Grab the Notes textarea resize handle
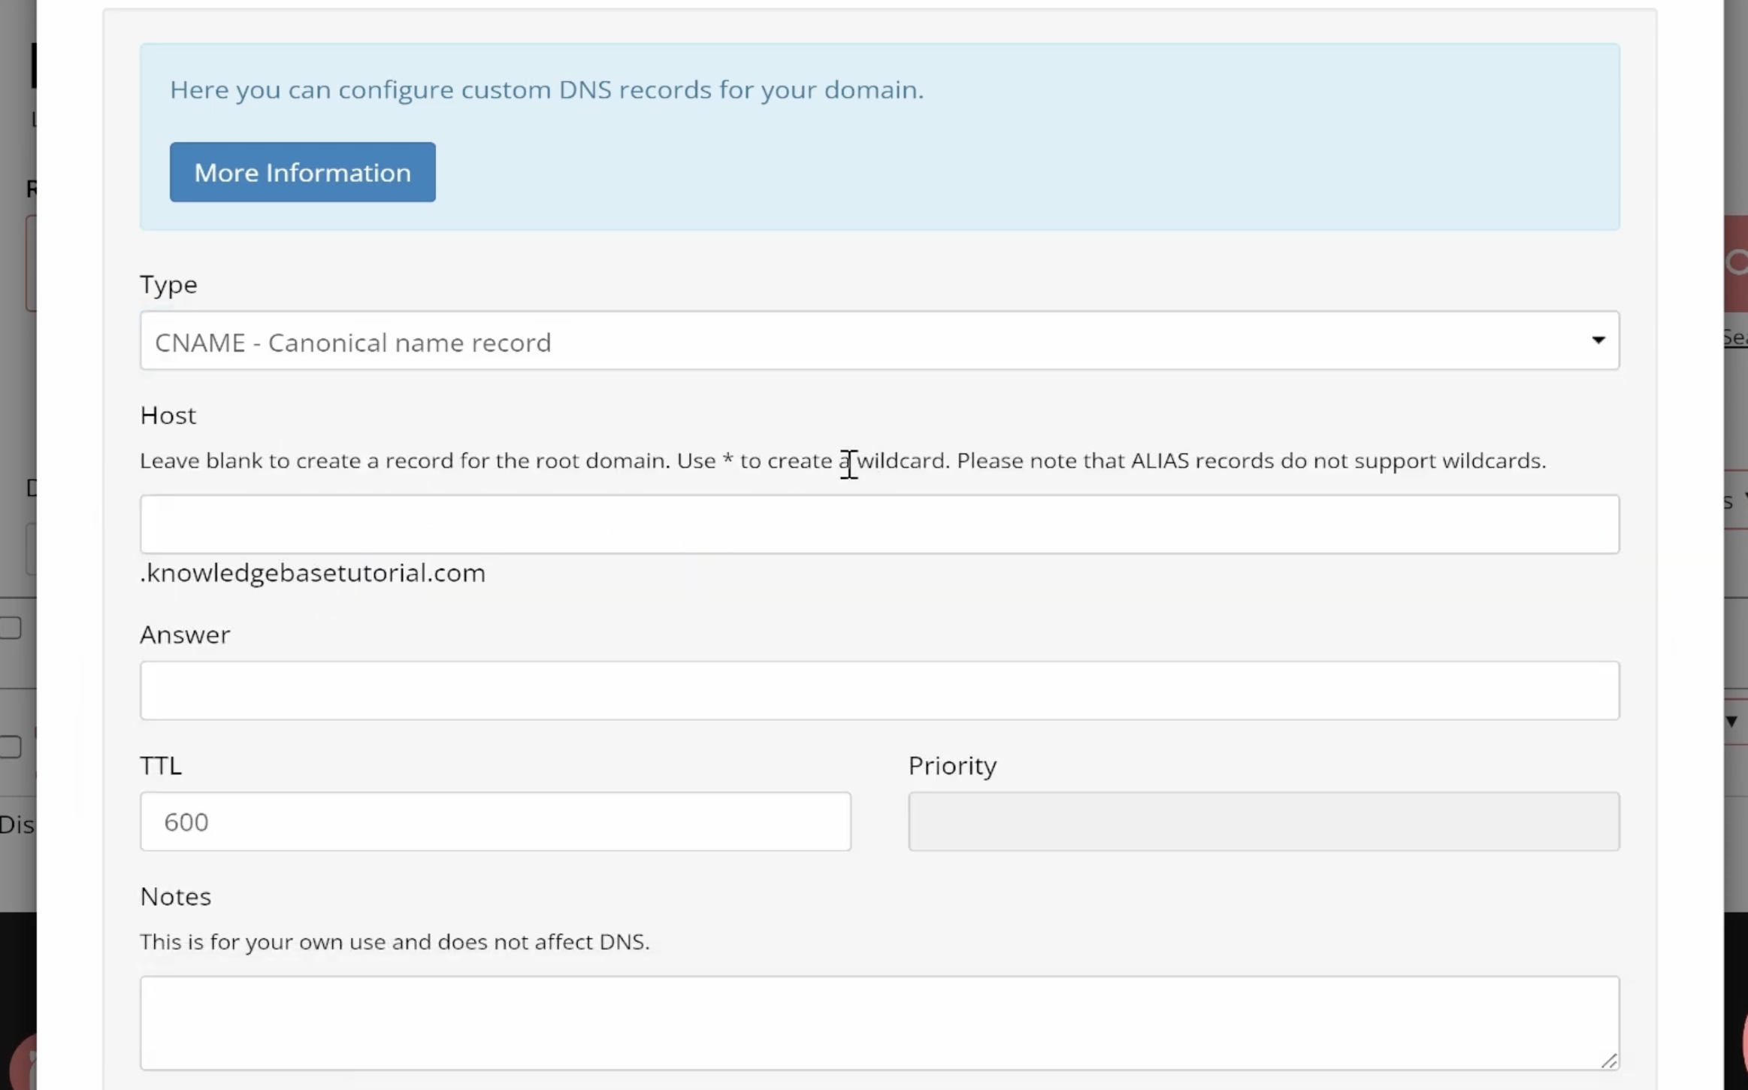1748x1090 pixels. pos(1609,1061)
